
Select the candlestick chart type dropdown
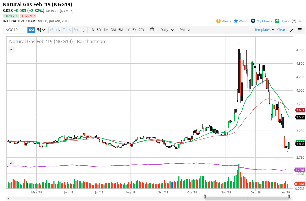coord(41,30)
